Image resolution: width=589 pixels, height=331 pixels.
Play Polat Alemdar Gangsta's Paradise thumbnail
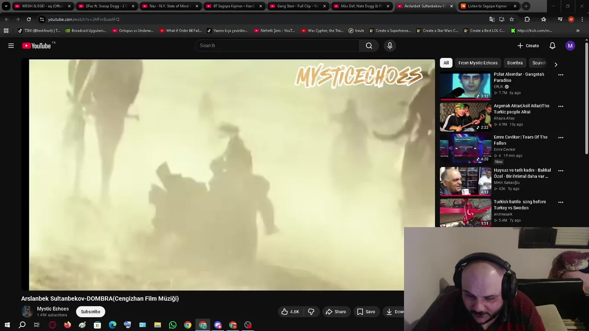[x=465, y=86]
